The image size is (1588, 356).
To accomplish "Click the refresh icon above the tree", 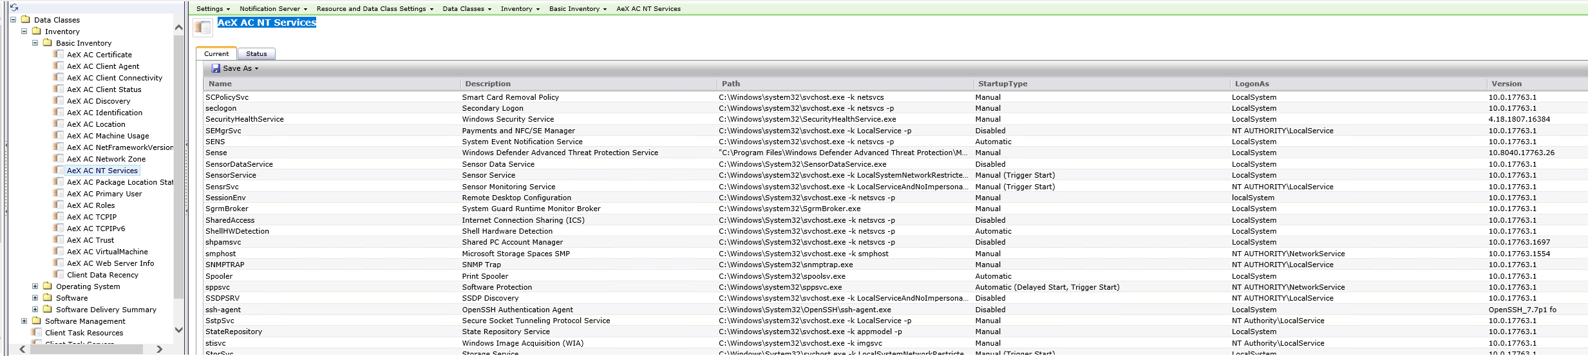I will click(x=14, y=7).
